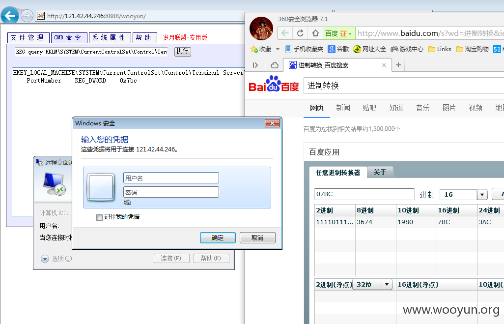Go to 360 browser home icon
Viewport: 504px width, 324px height.
pyautogui.click(x=315, y=33)
